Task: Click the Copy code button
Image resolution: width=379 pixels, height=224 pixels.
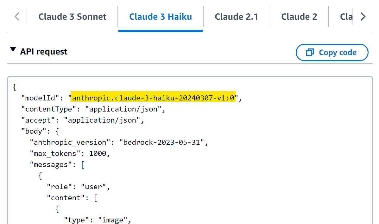Action: (332, 53)
